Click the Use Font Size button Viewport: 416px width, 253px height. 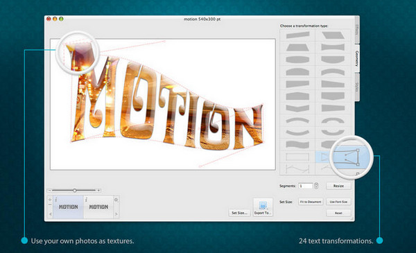coord(338,202)
